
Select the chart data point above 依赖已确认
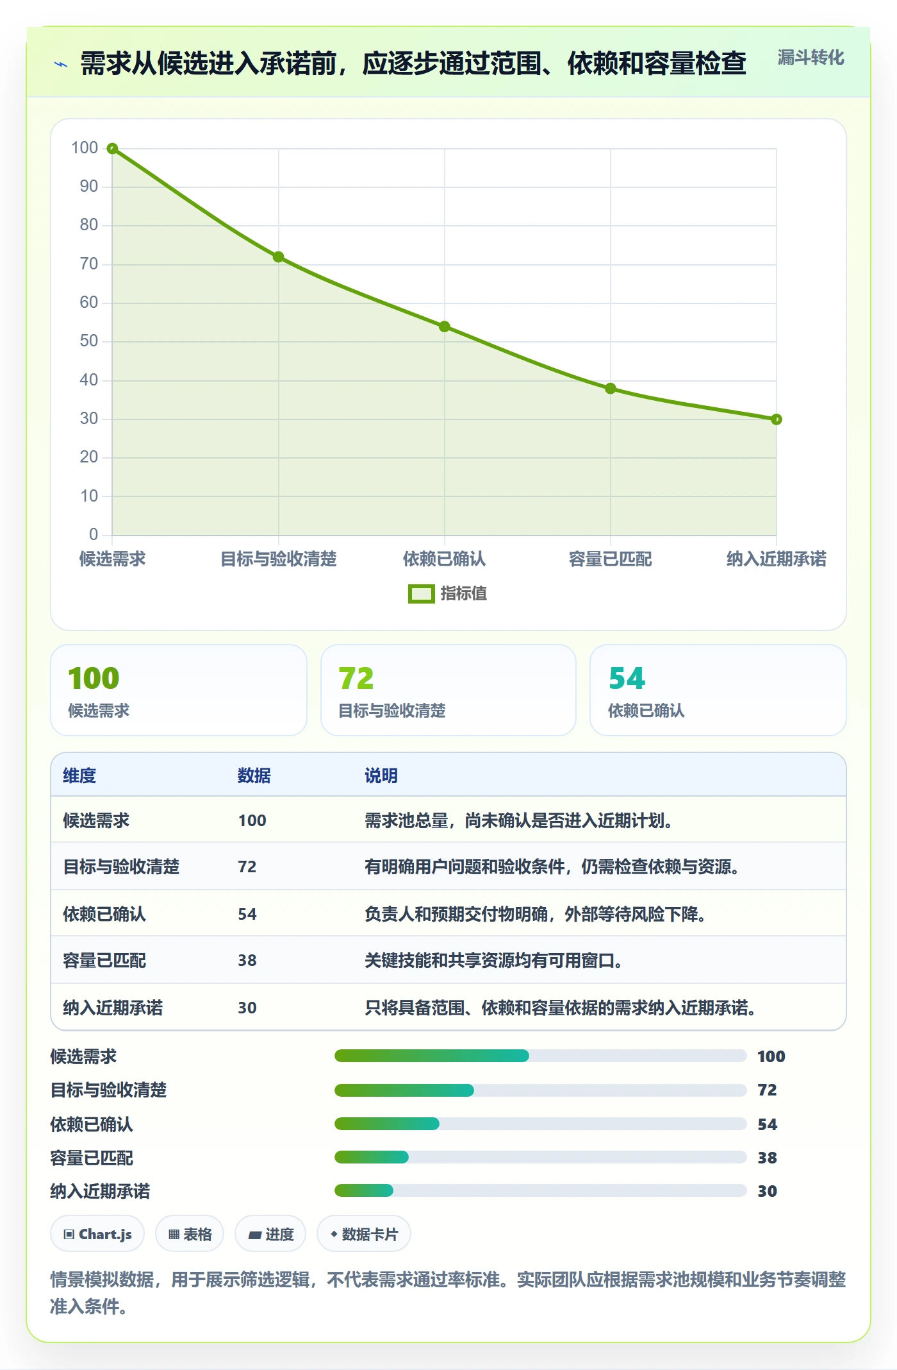coord(445,326)
